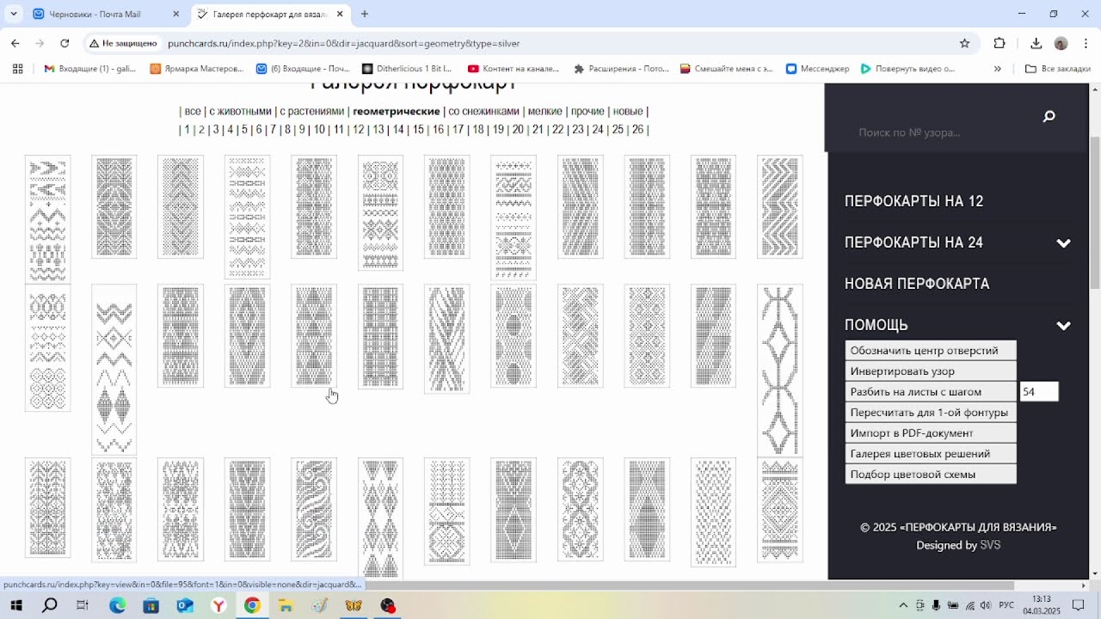Click the volume icon in system tray
This screenshot has height=619, width=1101.
coord(986,606)
